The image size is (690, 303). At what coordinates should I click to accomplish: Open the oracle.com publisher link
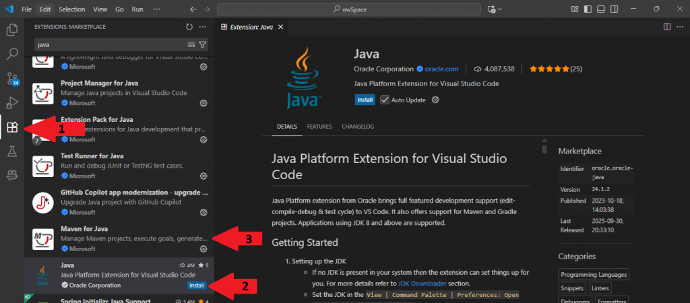(x=441, y=69)
